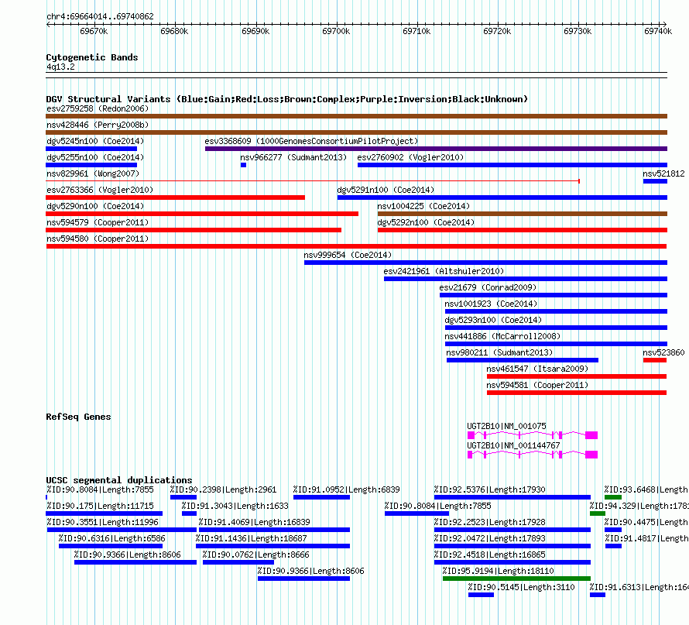Click the %ID:92.0472|Length:17893 duplication label
This screenshot has width=689, height=625.
pos(489,538)
